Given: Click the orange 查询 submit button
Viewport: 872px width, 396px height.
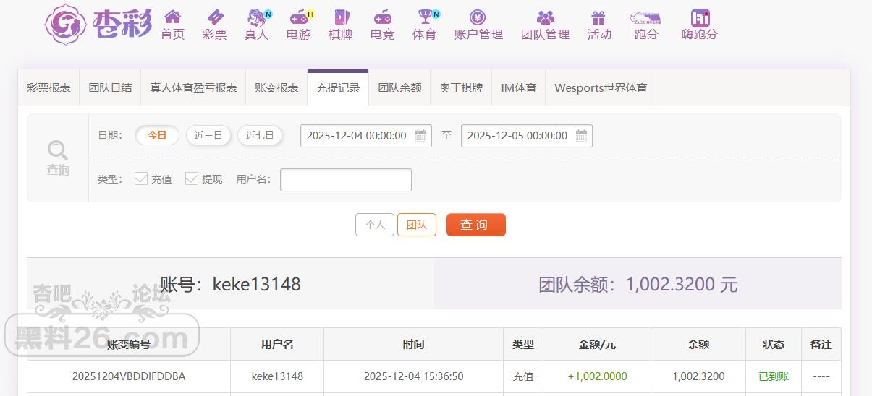Looking at the screenshot, I should [x=476, y=225].
